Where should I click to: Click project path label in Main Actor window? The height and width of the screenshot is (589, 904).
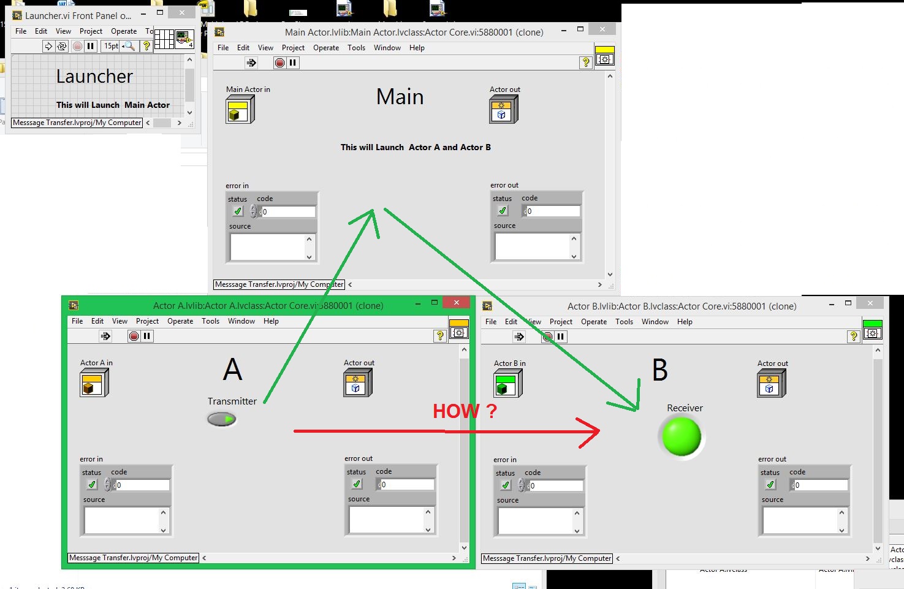click(x=279, y=284)
